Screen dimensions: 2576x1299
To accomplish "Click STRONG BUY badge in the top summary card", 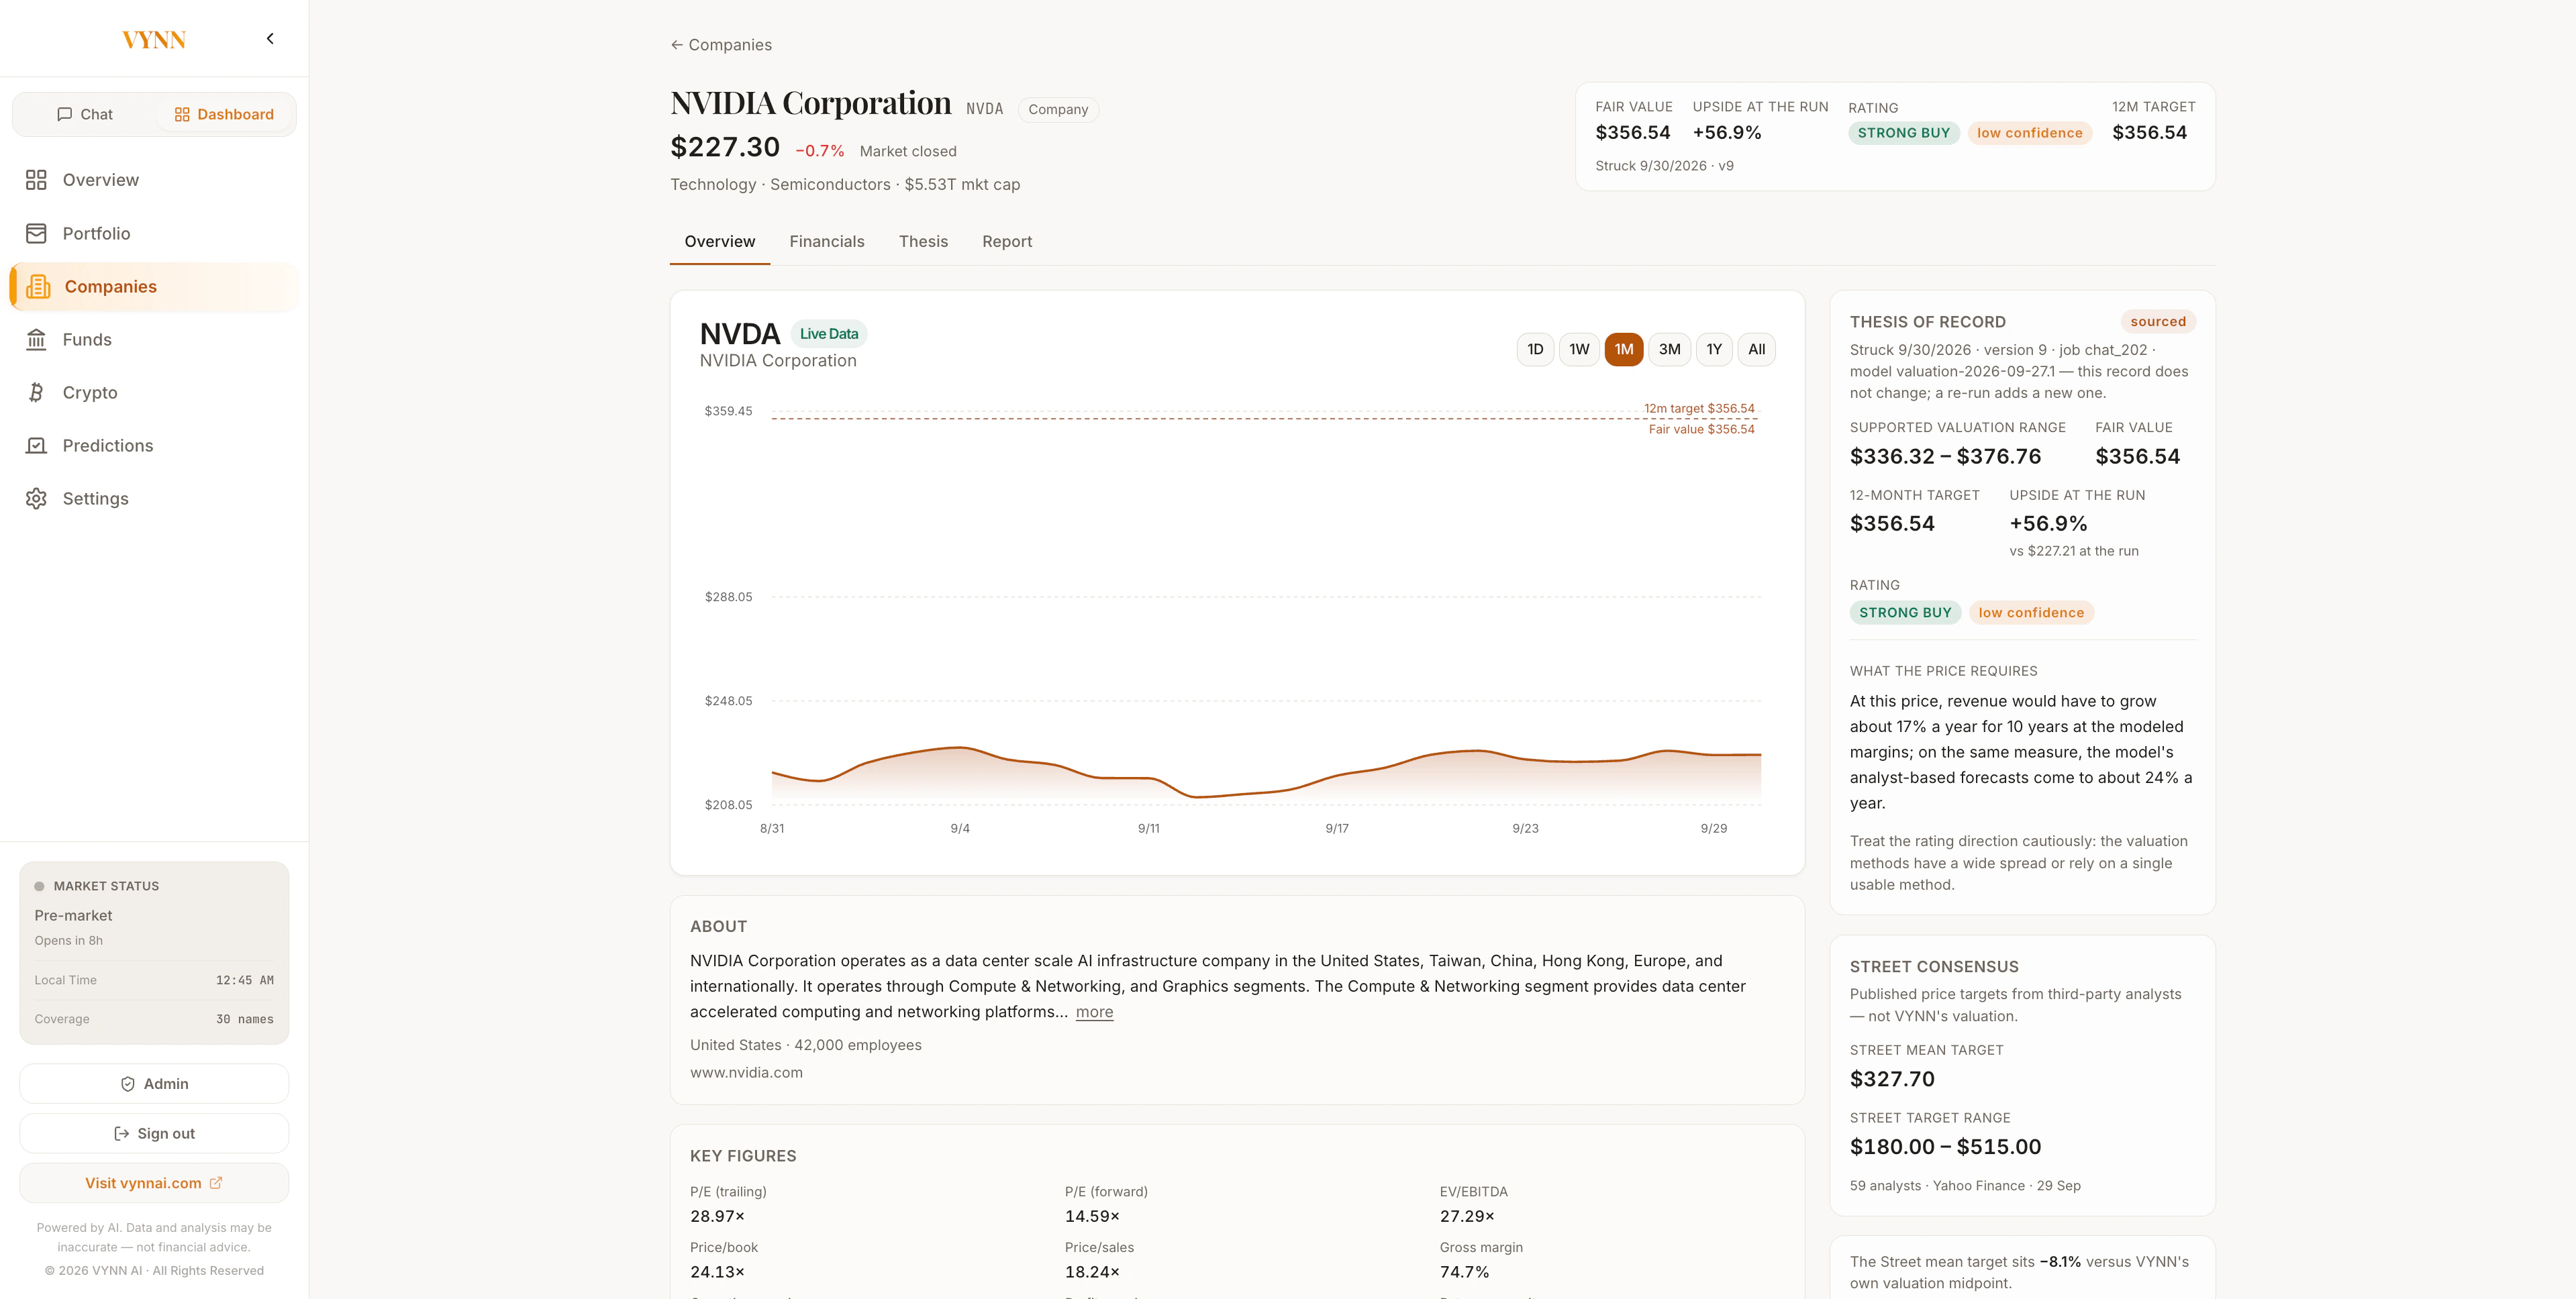I will (x=1903, y=133).
